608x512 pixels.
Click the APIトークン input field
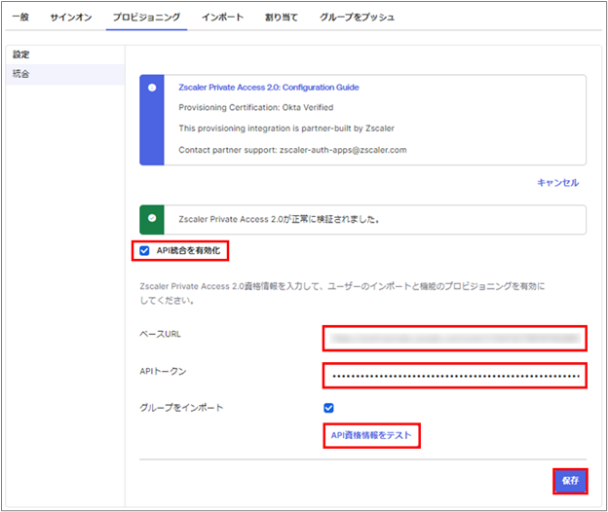tap(455, 376)
